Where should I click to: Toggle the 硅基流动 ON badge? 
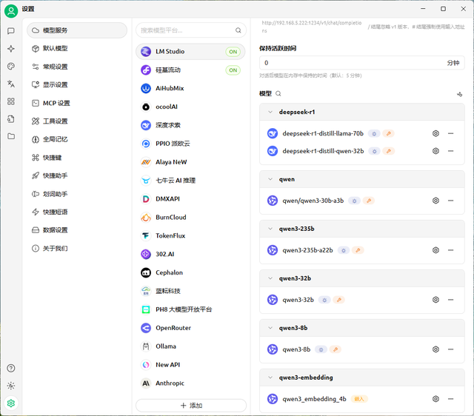[x=233, y=70]
